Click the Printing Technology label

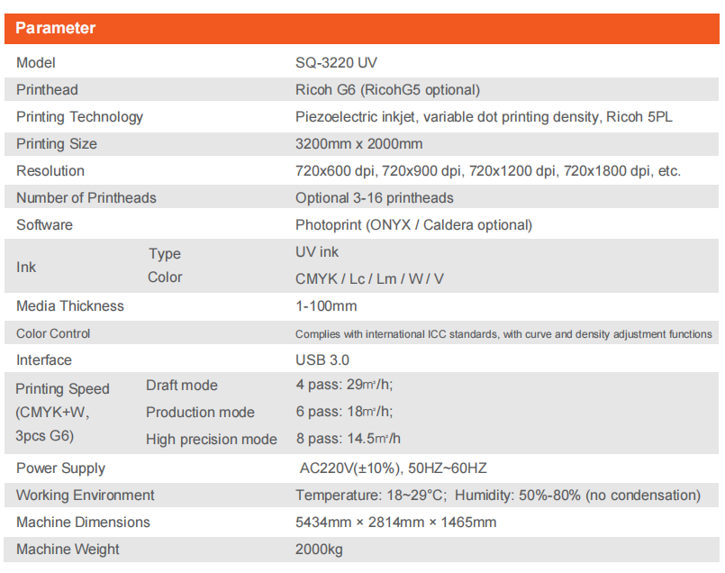[80, 117]
